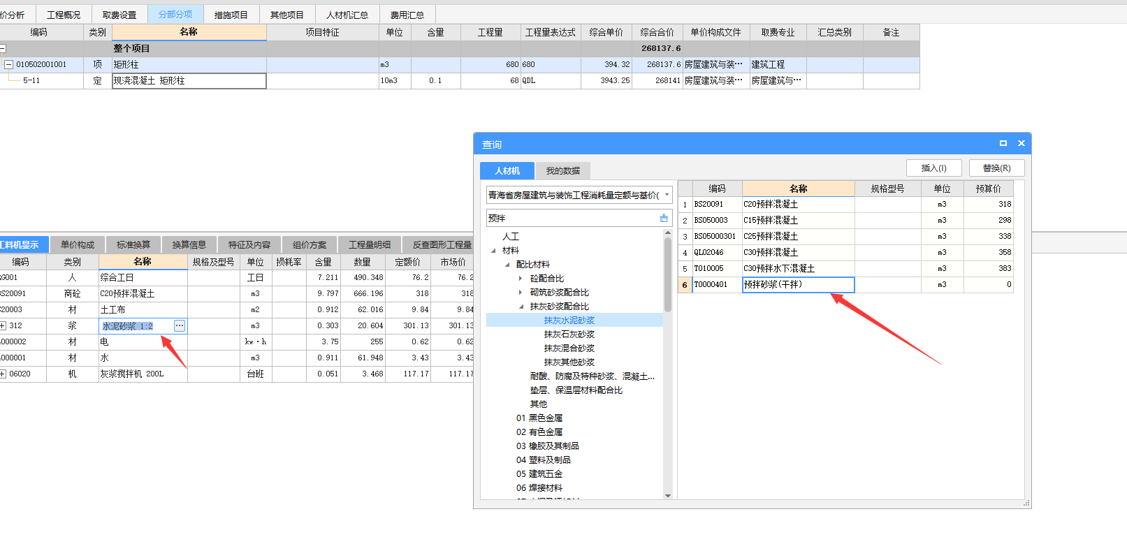Go to the 费用汇总 tab
1127x544 pixels.
(x=407, y=15)
